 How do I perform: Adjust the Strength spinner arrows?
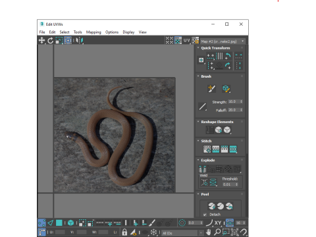click(x=241, y=101)
